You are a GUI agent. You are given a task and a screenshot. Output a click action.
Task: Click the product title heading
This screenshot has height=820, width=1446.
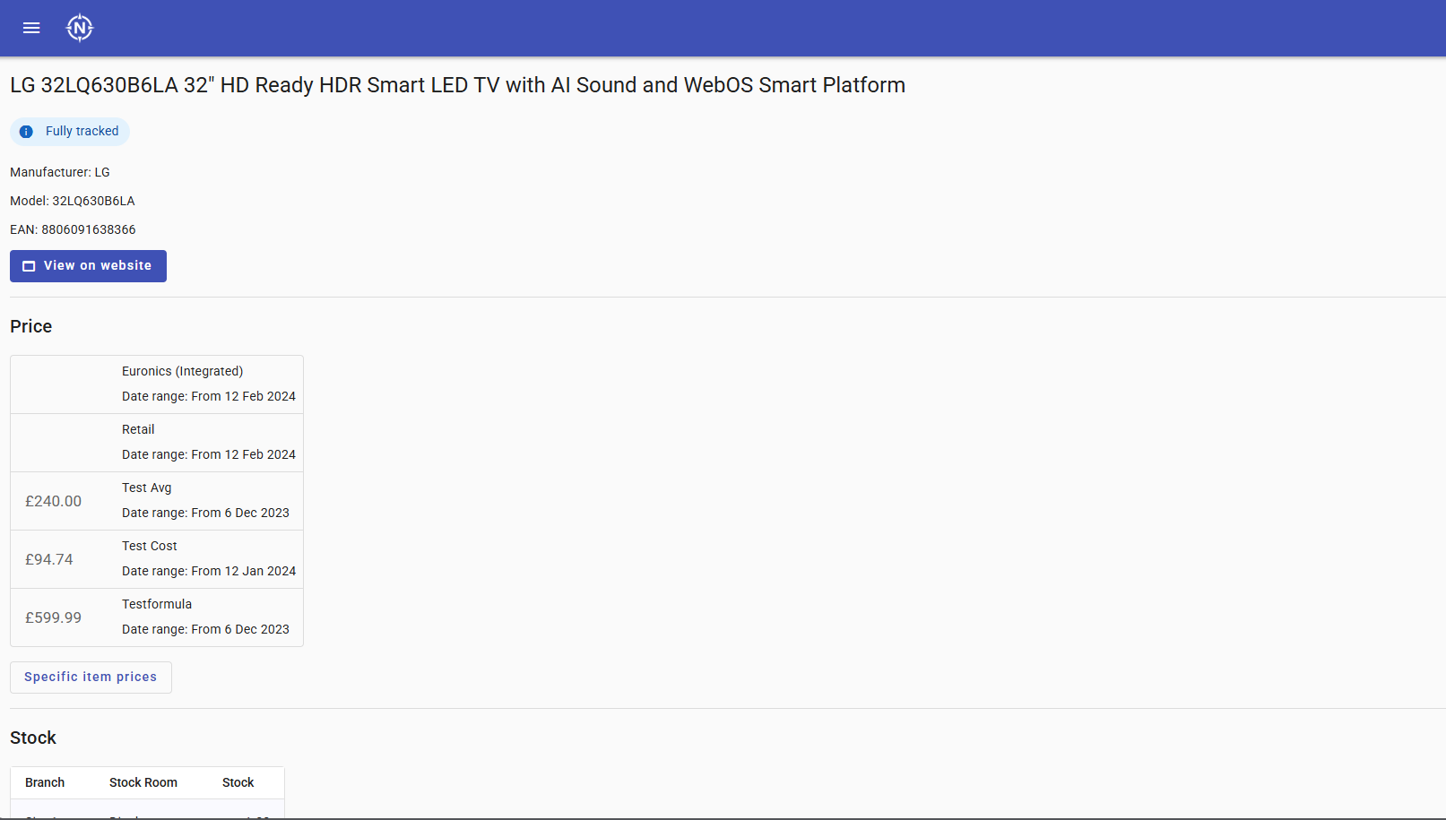[x=457, y=85]
